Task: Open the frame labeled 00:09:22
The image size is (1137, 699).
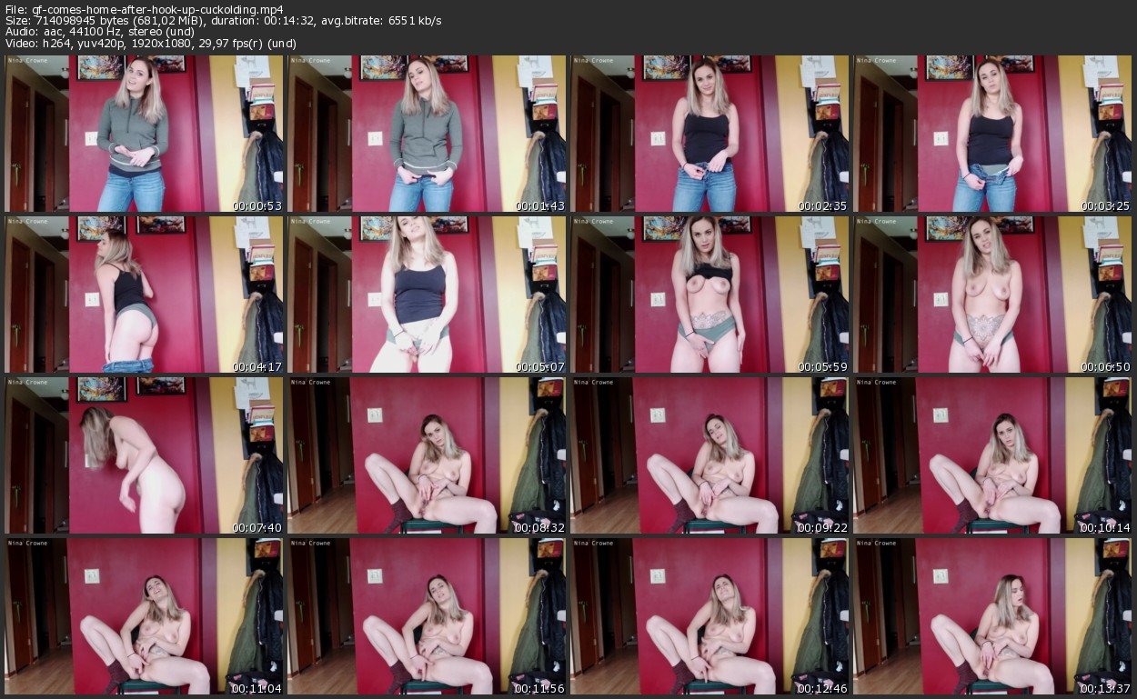Action: coord(709,455)
